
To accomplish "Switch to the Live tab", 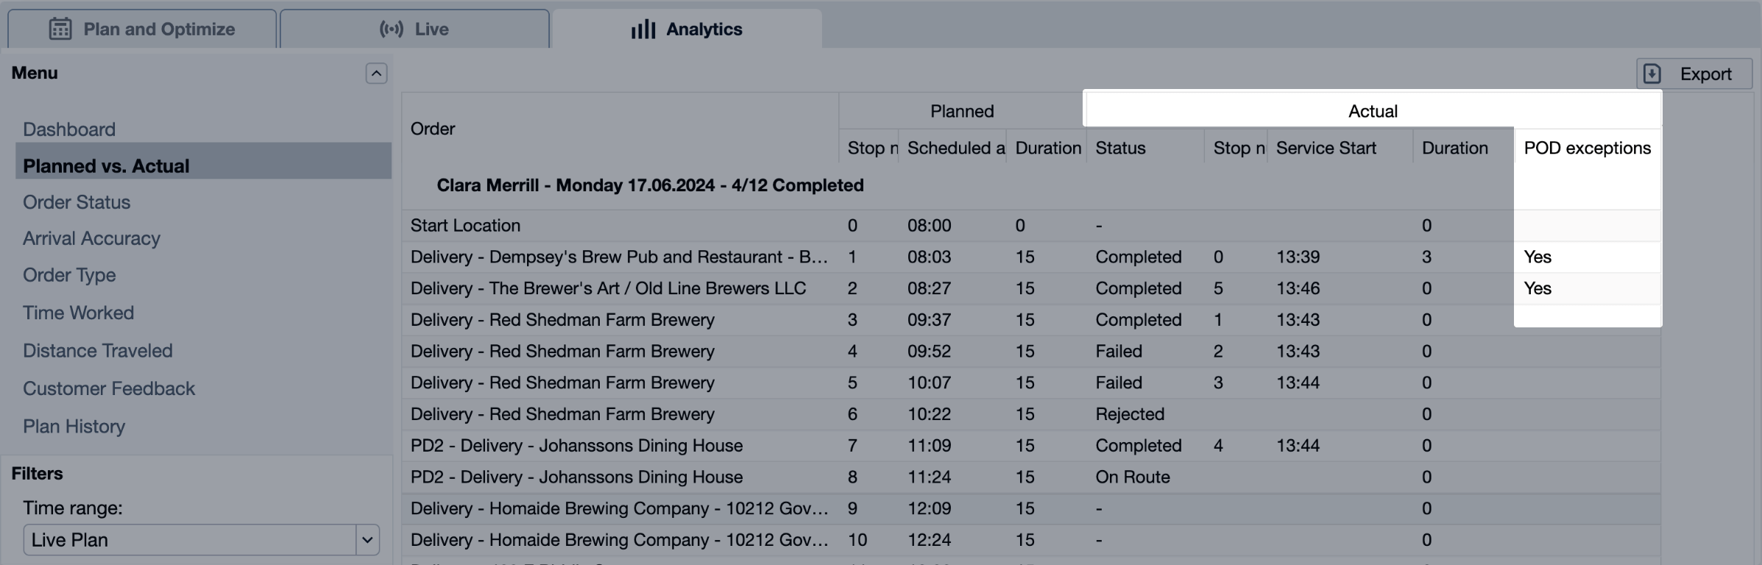I will pos(414,29).
